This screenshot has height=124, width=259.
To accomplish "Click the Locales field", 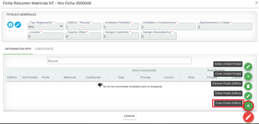I will [45, 36].
